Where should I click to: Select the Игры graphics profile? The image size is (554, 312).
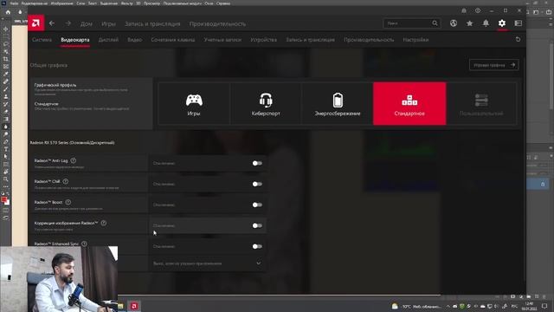(x=194, y=104)
